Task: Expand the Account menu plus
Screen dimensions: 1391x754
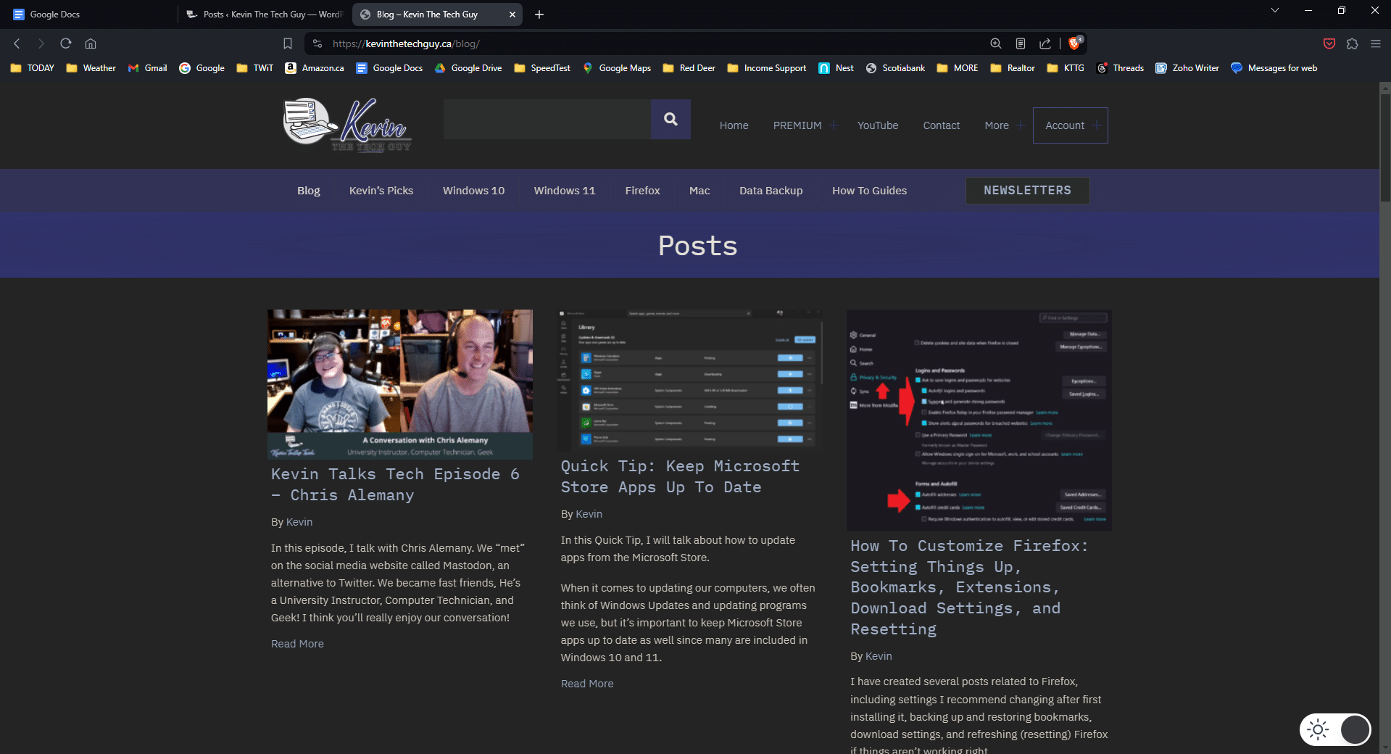Action: pos(1097,125)
